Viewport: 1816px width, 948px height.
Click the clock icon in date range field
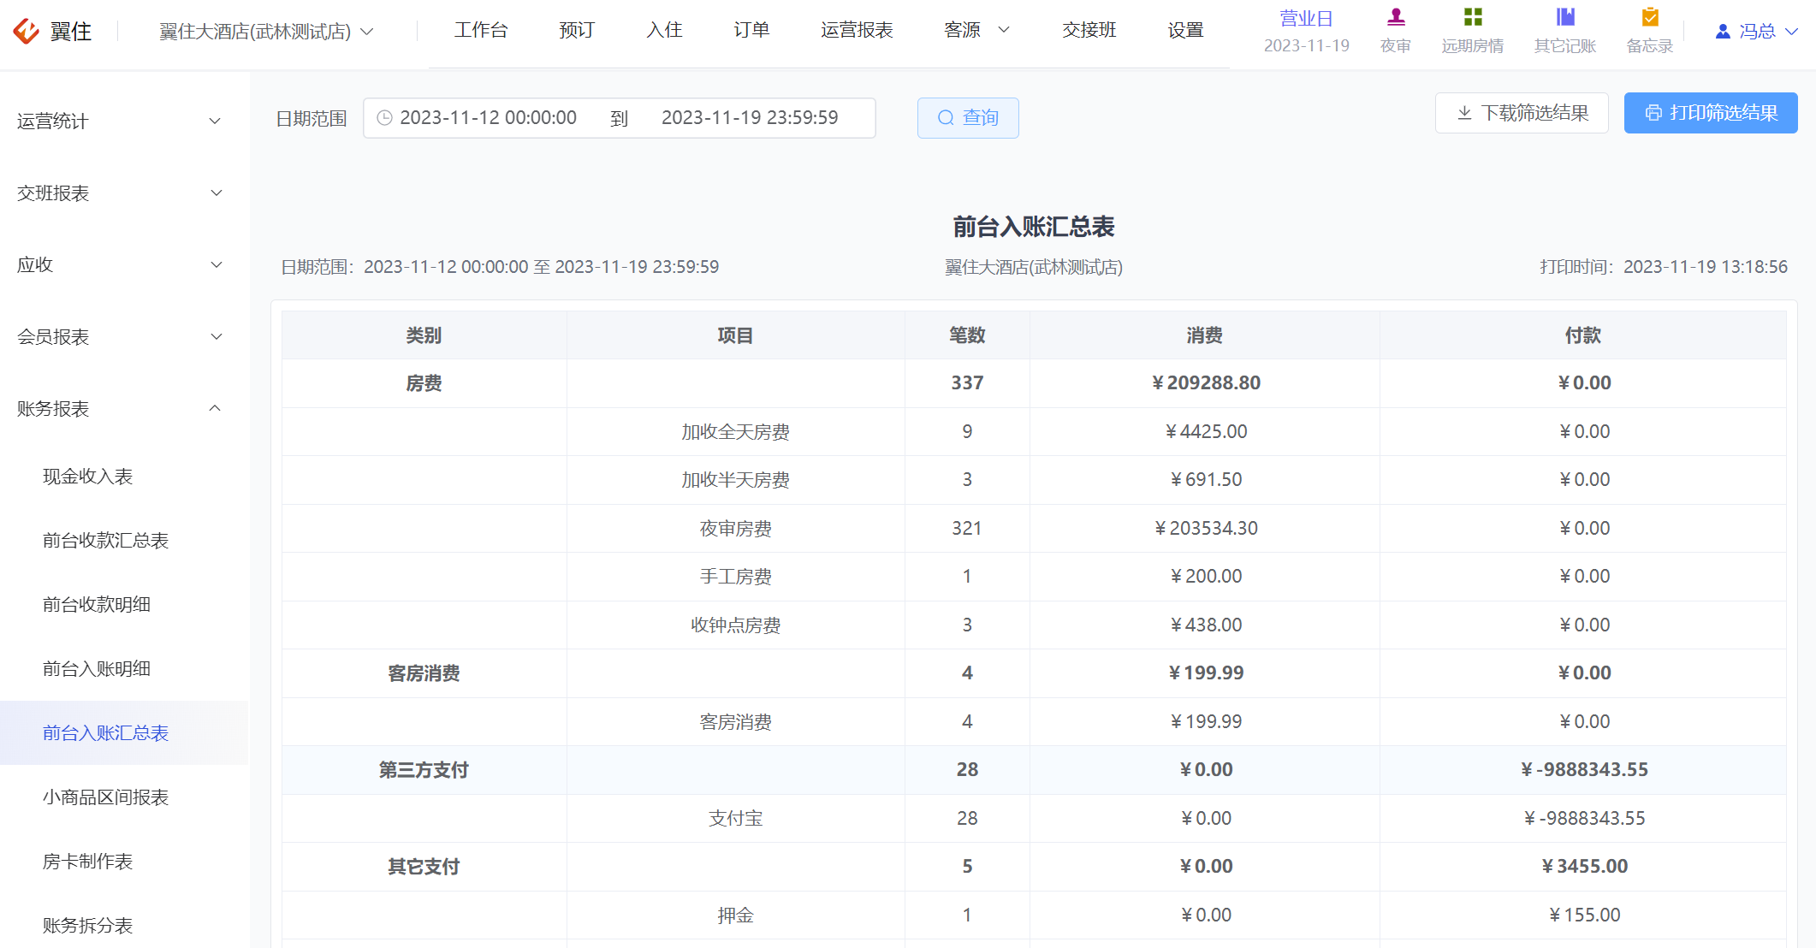tap(385, 118)
